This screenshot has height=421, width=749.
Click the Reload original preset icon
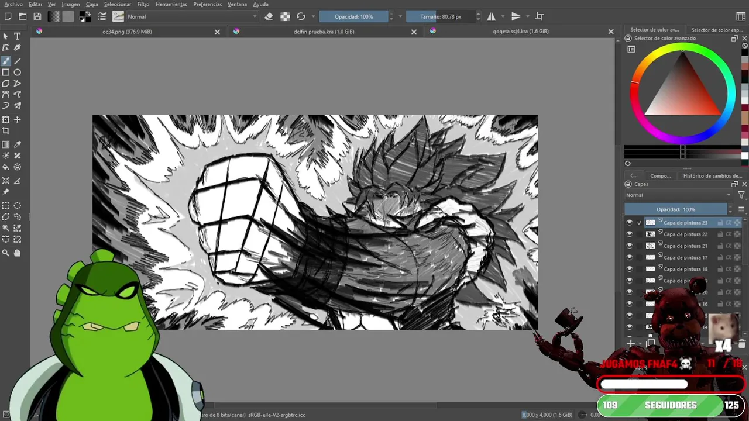(301, 16)
